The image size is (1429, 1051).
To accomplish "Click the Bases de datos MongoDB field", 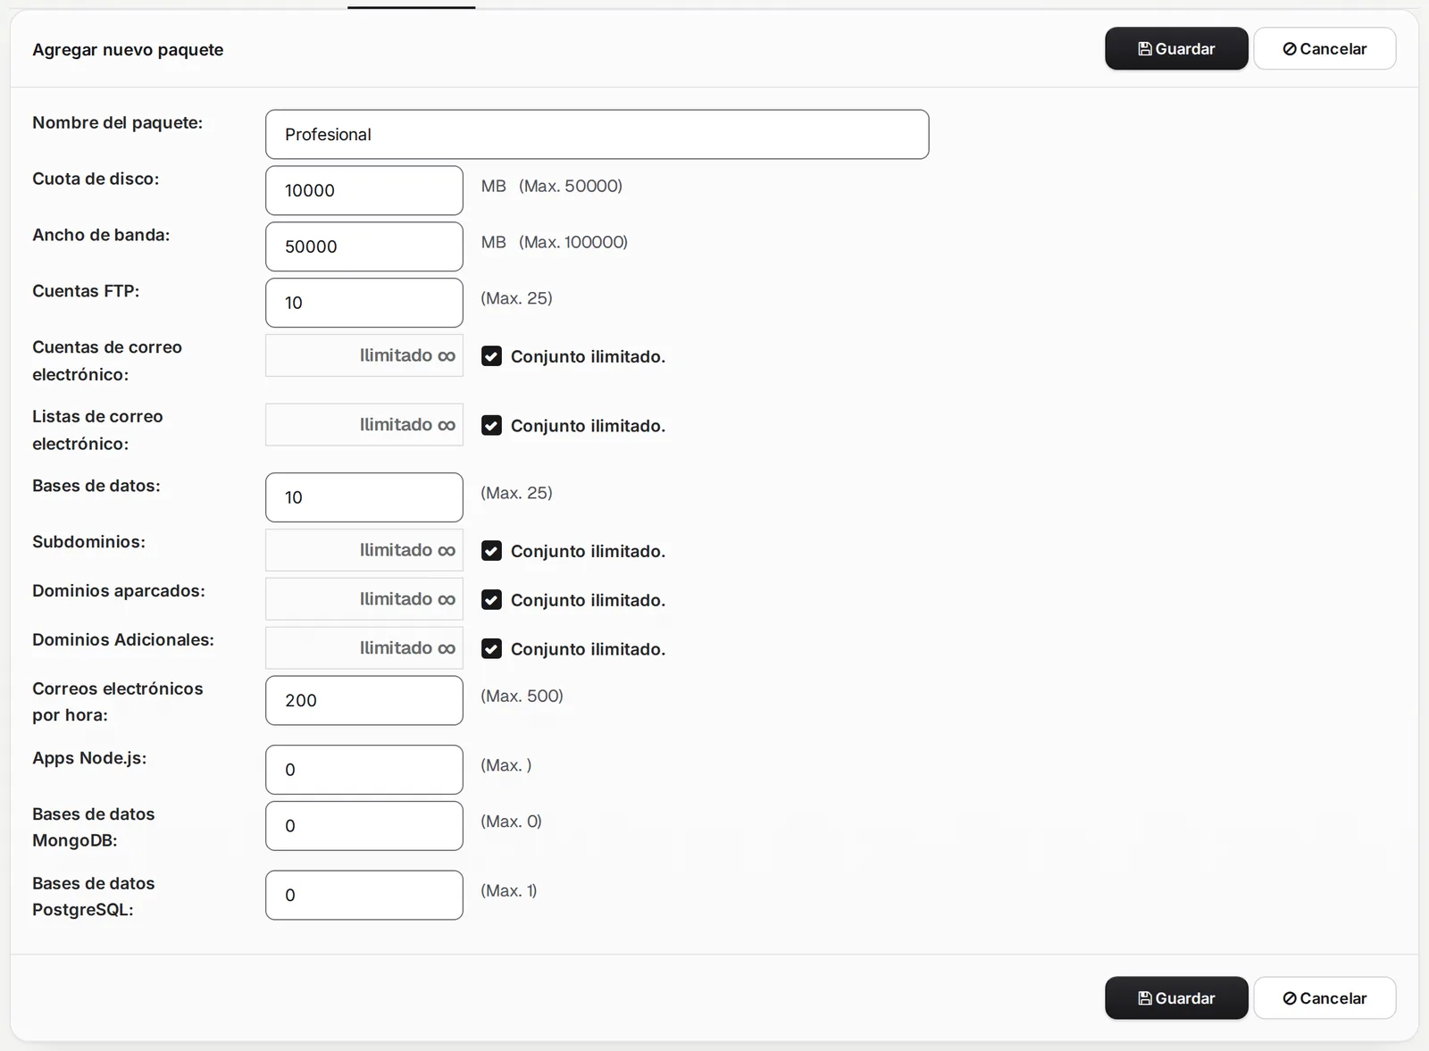I will pyautogui.click(x=364, y=826).
